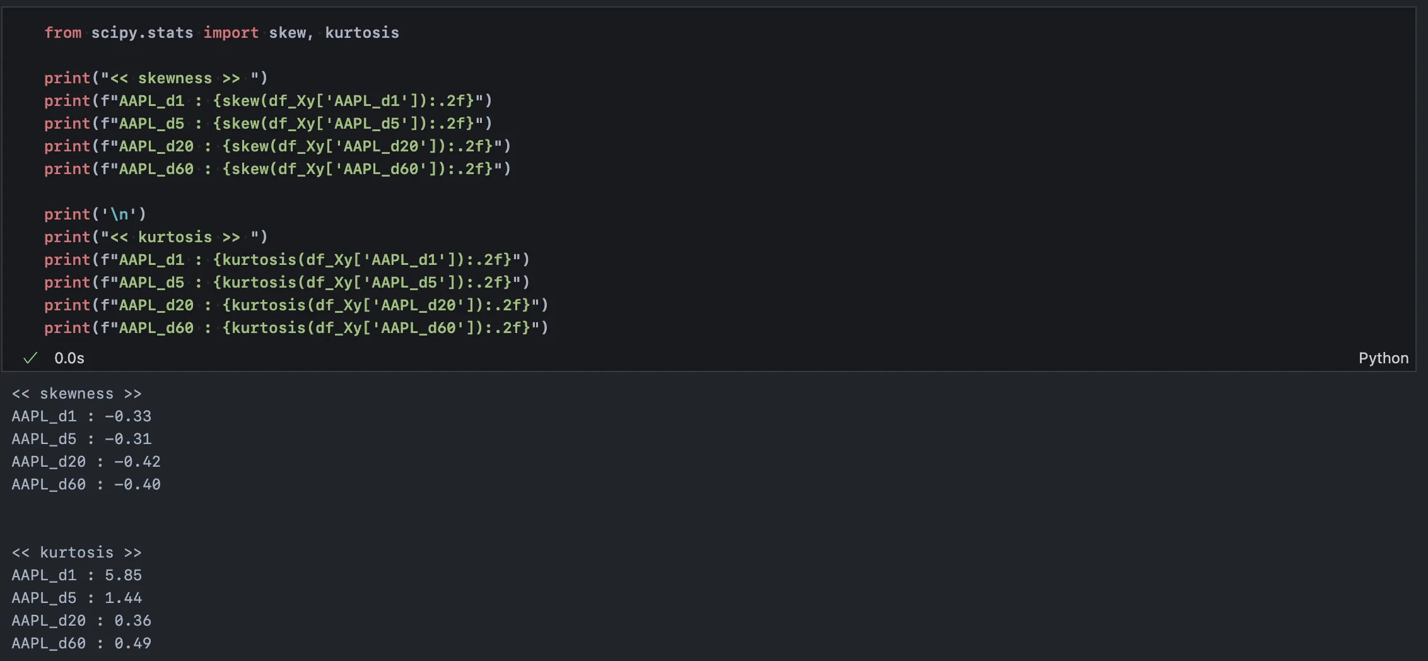Click the kurtosis output line showing 5.85
1428x661 pixels.
76,575
